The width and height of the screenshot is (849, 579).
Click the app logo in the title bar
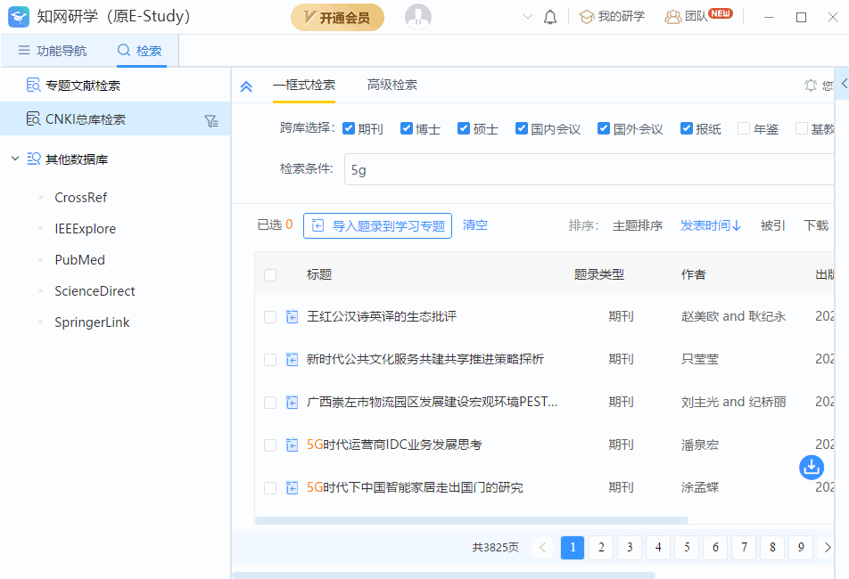point(18,15)
